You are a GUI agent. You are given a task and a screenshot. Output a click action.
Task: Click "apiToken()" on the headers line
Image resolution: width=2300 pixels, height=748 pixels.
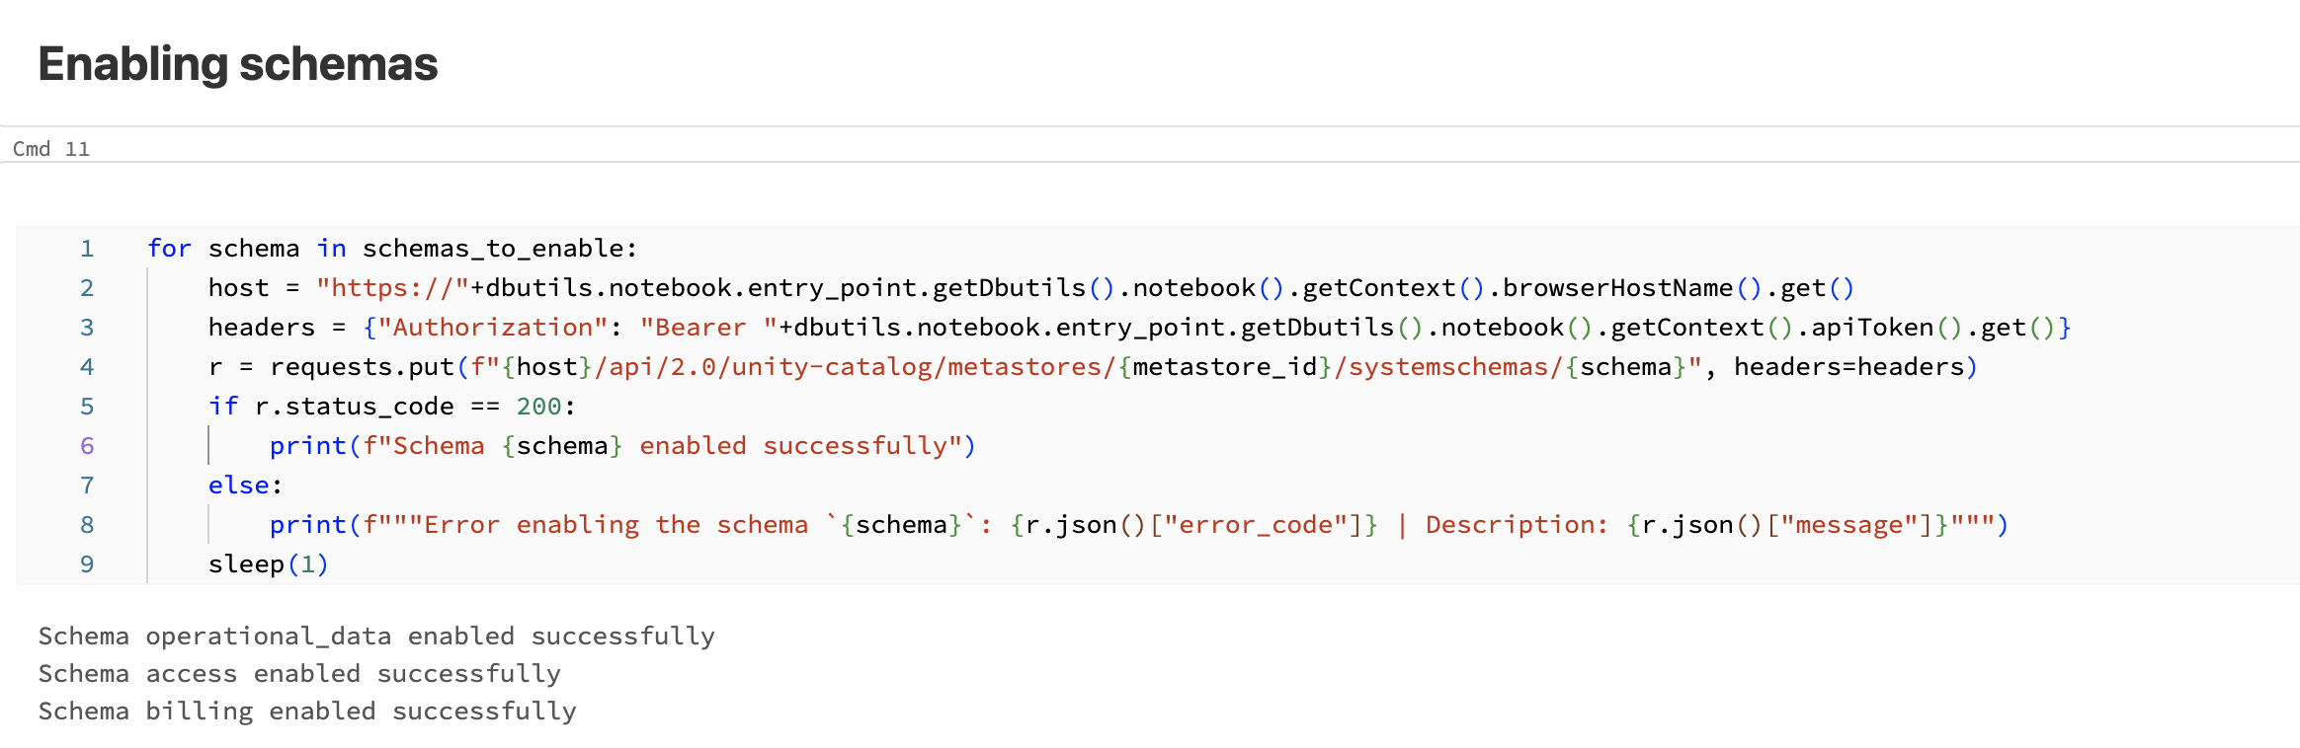(x=1887, y=328)
